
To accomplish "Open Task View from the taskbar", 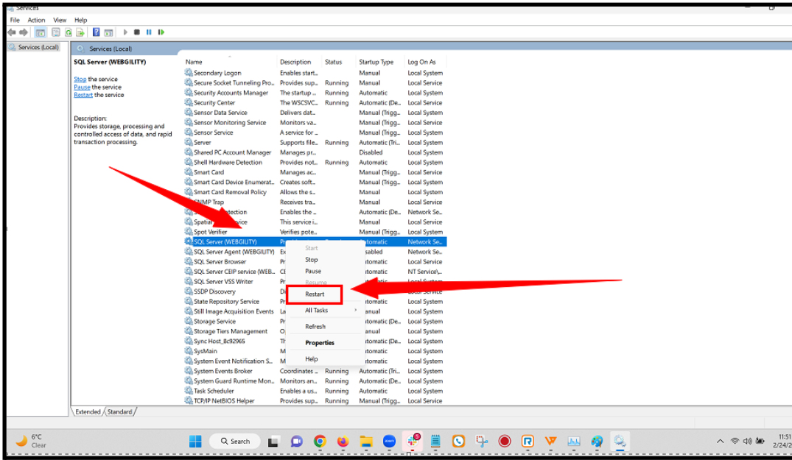I will tap(273, 442).
